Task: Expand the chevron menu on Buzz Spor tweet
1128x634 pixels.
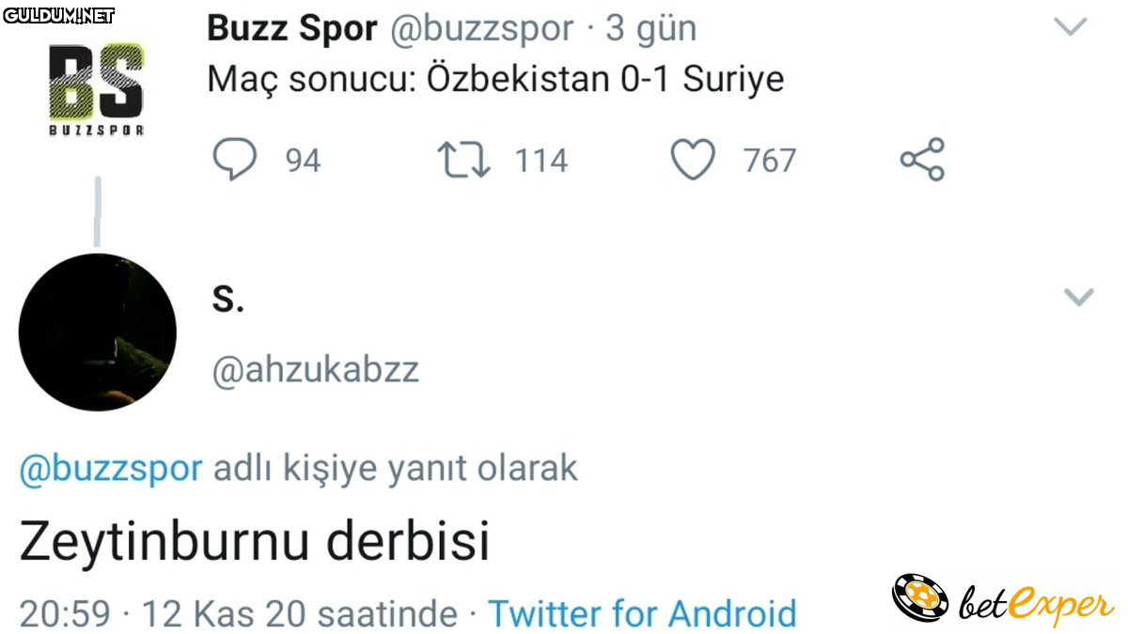Action: (1071, 27)
